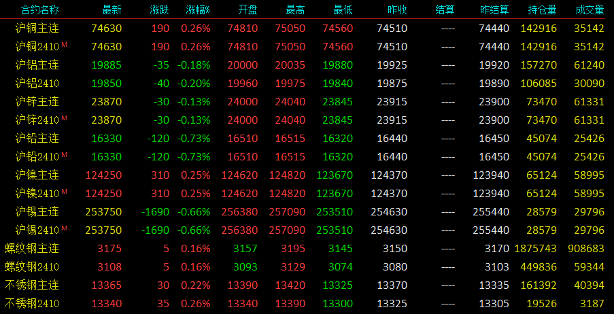The height and width of the screenshot is (314, 614).
Task: Open the 沪锡2410 contract
Action: tap(37, 230)
